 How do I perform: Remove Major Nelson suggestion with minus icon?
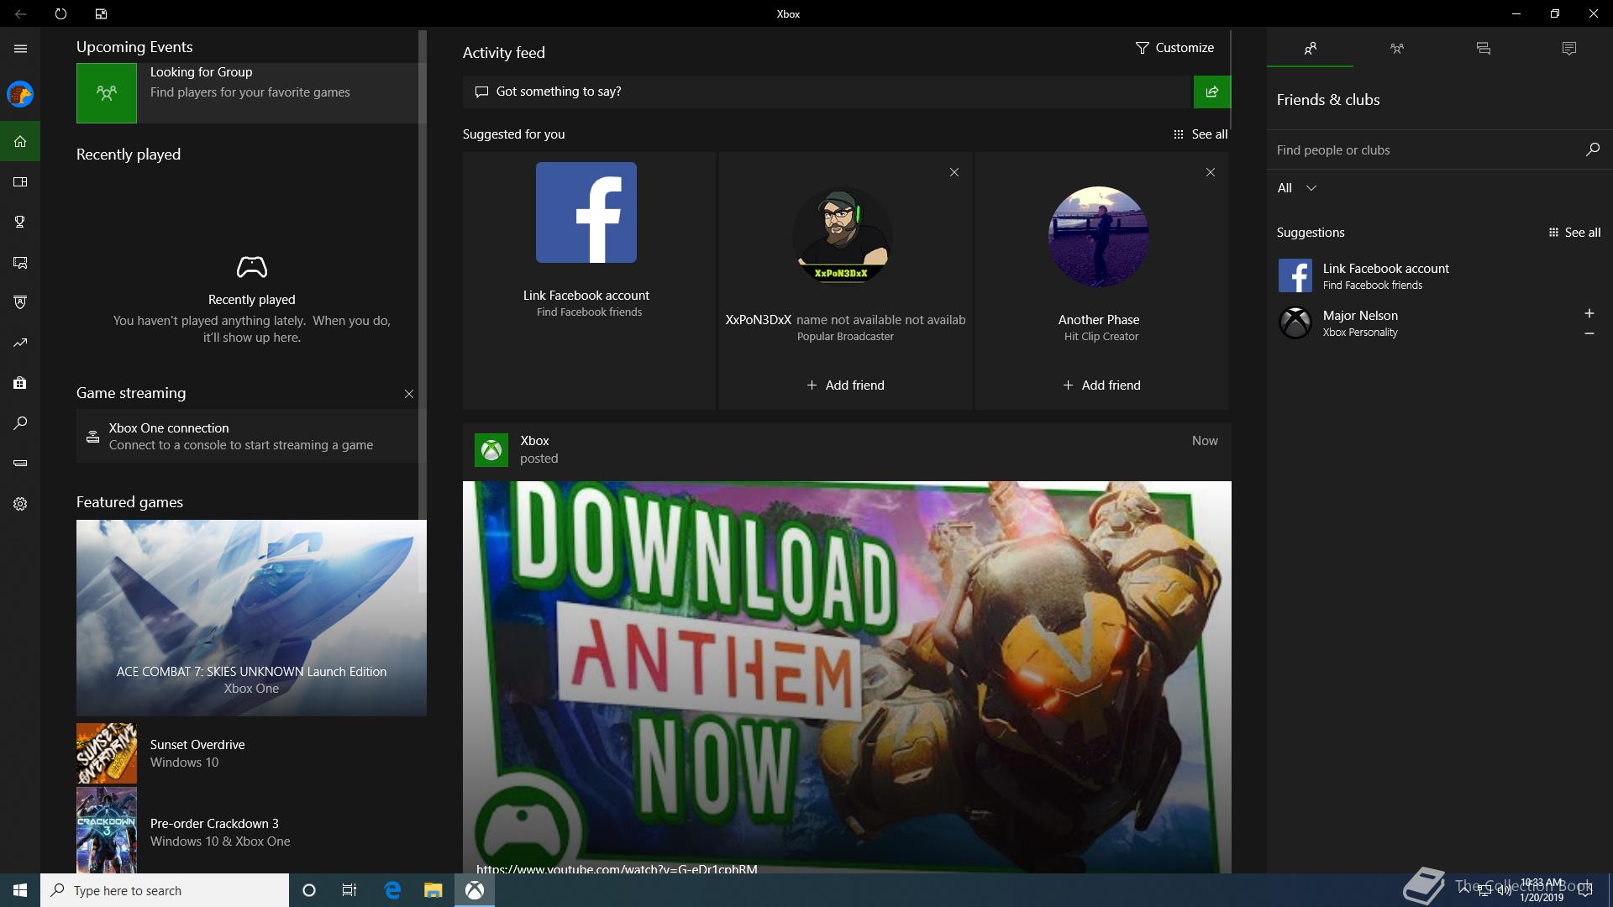[1589, 333]
